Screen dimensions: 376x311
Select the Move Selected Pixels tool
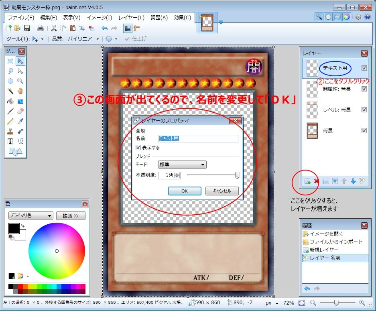click(20, 61)
